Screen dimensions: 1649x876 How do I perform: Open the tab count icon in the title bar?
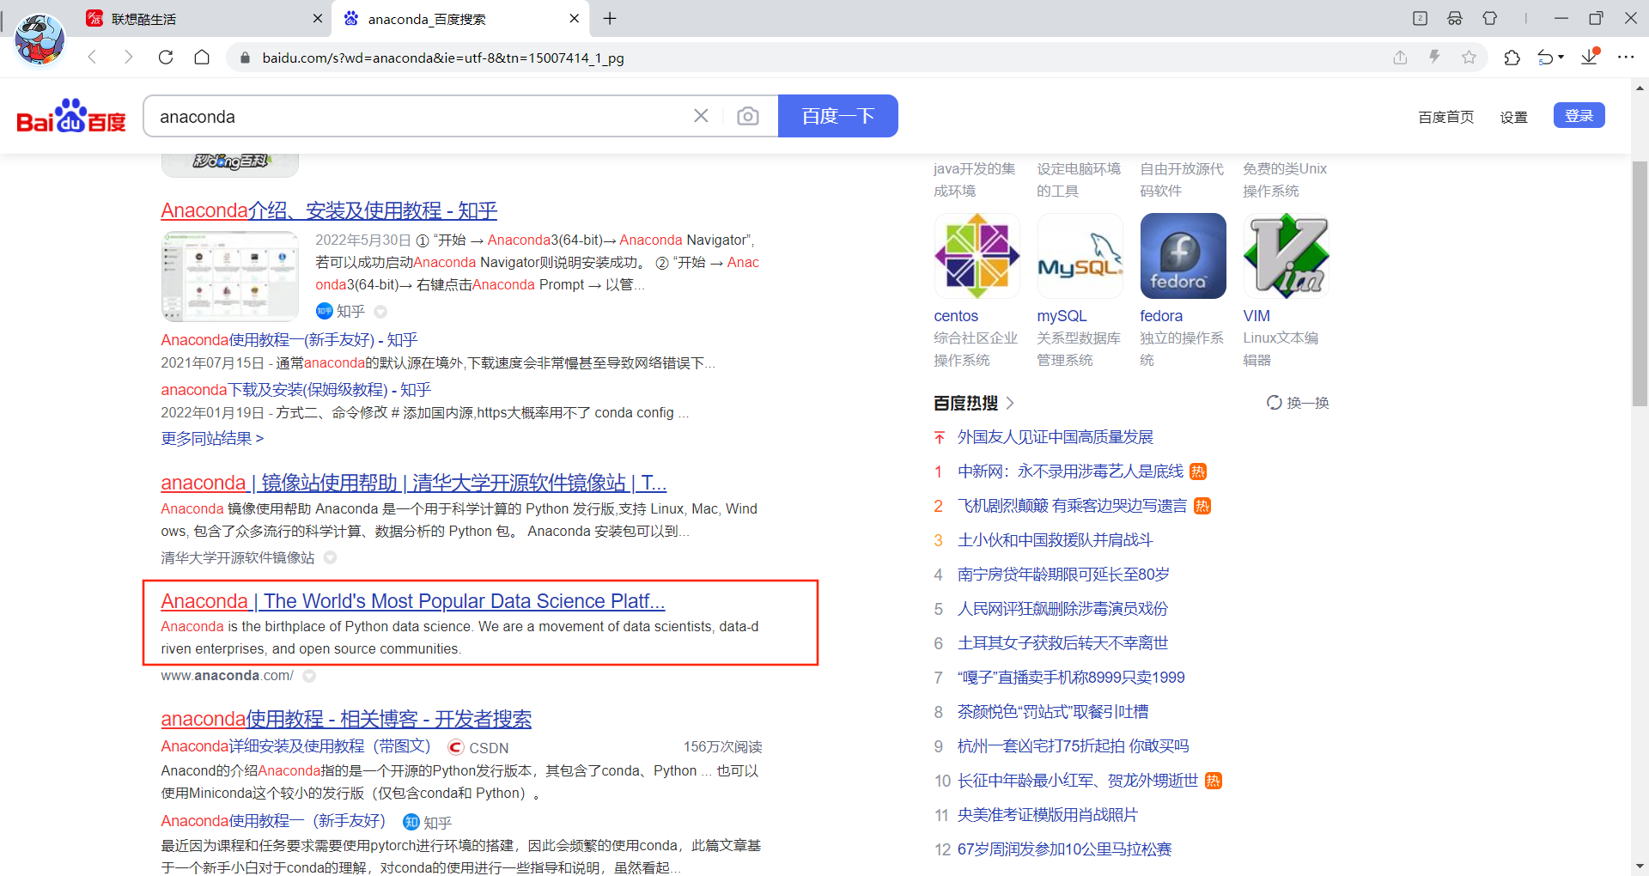1421,18
